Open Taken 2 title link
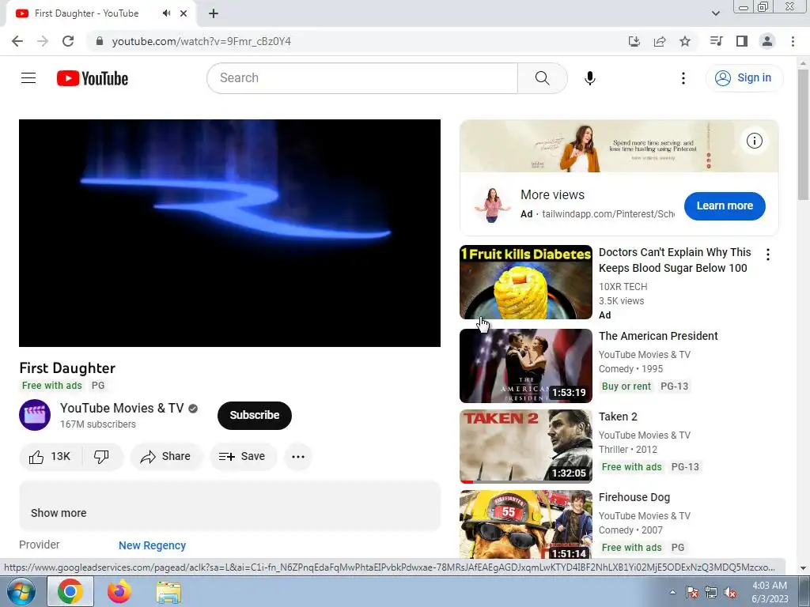810x607 pixels. pyautogui.click(x=618, y=417)
